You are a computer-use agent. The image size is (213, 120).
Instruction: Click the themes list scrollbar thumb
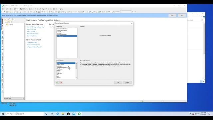[76, 67]
